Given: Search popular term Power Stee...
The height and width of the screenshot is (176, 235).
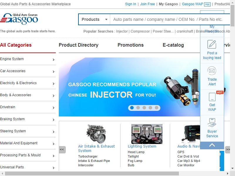Looking at the screenshot, I should pyautogui.click(x=163, y=31).
